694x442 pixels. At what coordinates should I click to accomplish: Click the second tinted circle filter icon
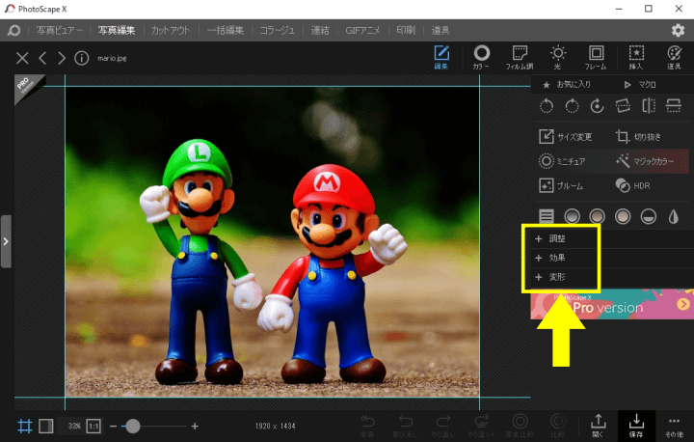597,216
